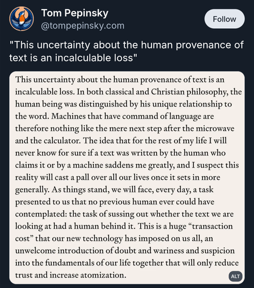
Task: Click the line starting "generally. As things stand"
Action: pos(114,190)
